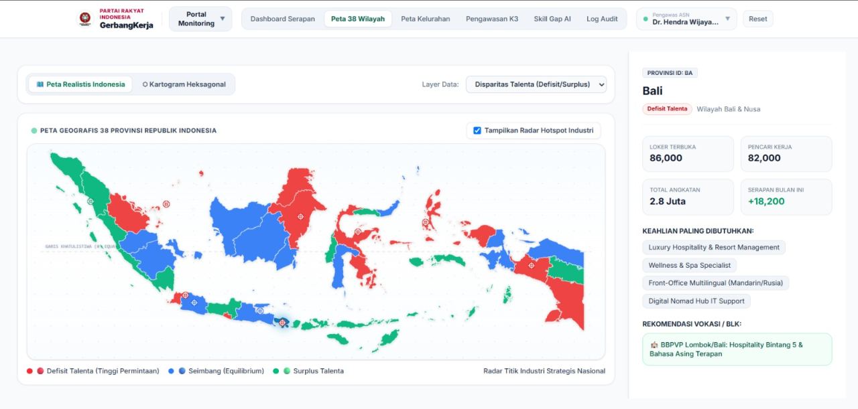Viewport: 858px width, 409px height.
Task: Click the map icon in Peta Realistis Indonesia
Action: click(40, 84)
